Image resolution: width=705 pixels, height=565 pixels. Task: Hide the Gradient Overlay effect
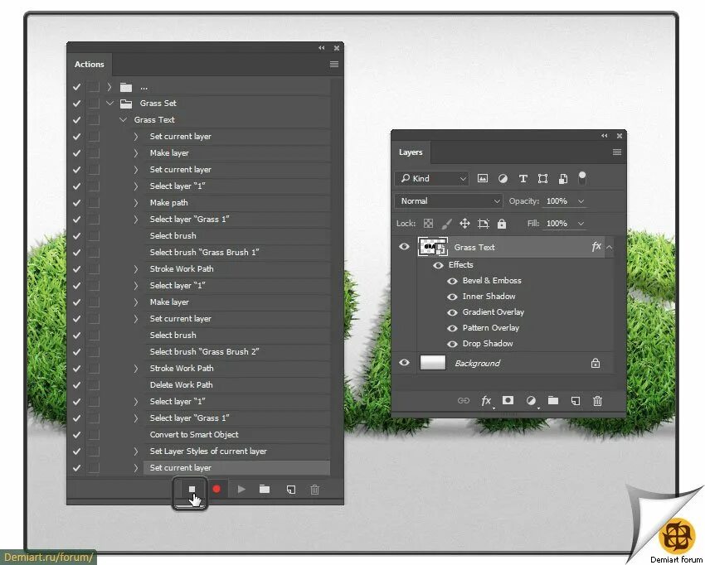[452, 312]
